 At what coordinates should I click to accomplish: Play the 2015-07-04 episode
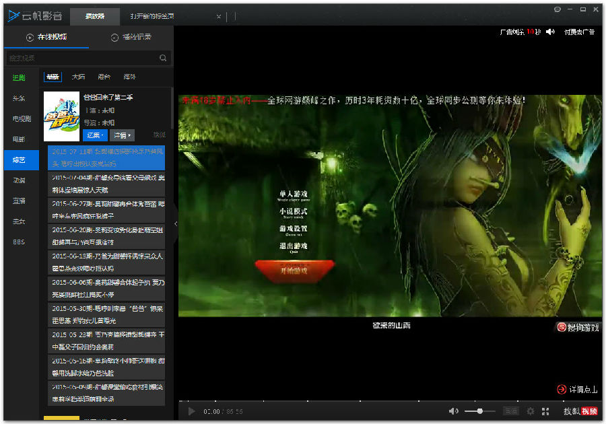click(x=106, y=184)
